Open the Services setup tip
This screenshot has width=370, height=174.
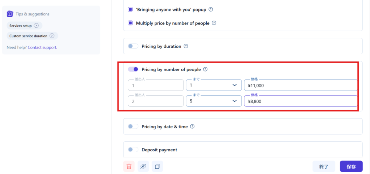click(24, 26)
